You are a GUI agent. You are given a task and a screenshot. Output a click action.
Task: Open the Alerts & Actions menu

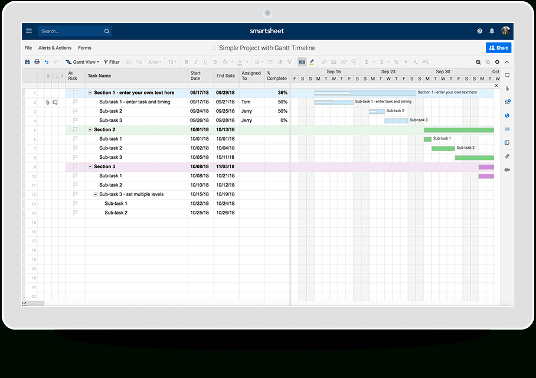(55, 48)
